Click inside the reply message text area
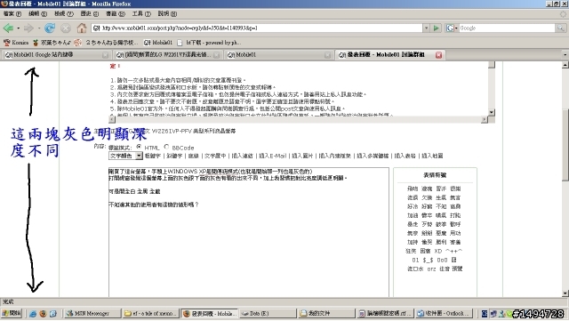Image resolution: width=569 pixels, height=321 pixels. 249,232
